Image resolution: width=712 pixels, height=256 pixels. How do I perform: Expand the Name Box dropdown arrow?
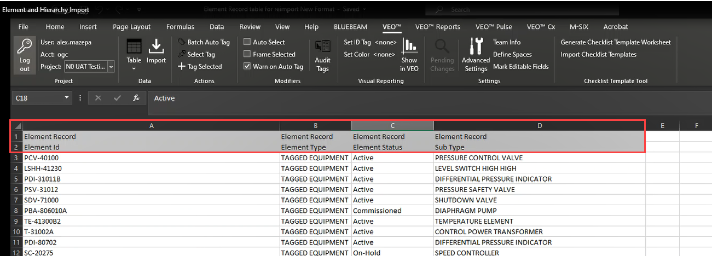[67, 98]
